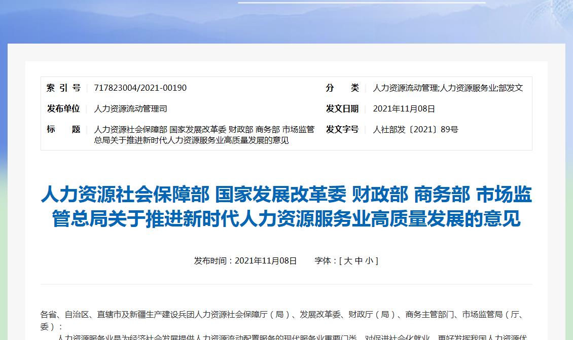Click the issue date 2021年11月08日 in the table
This screenshot has width=573, height=340.
tap(404, 108)
